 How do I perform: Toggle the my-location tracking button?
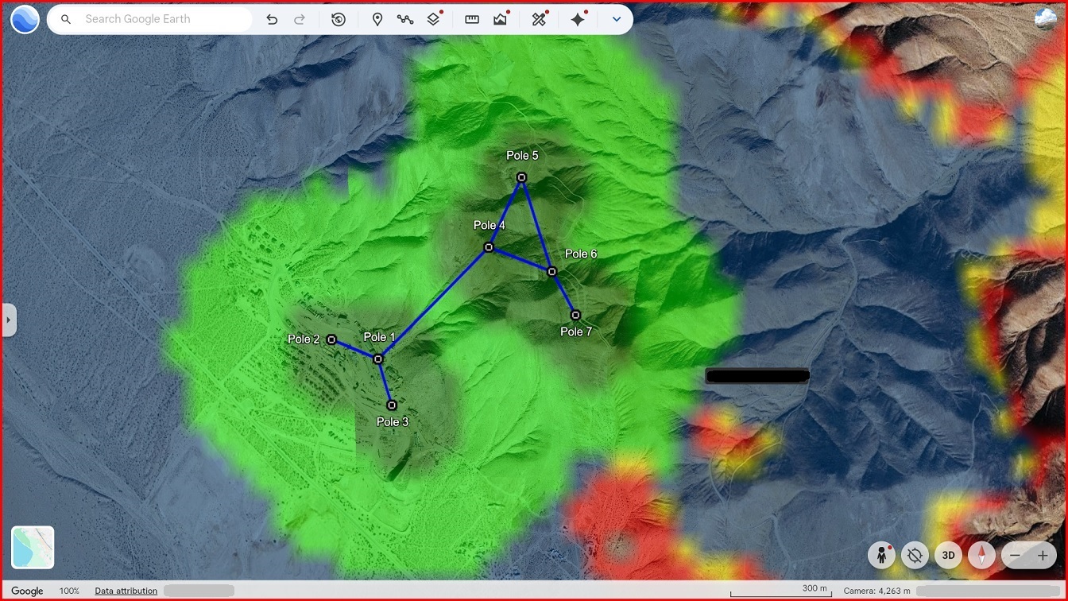[915, 555]
